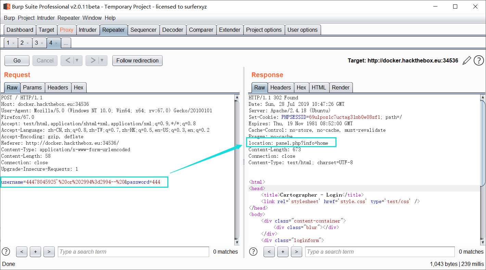Go to previous match in request search

point(22,252)
